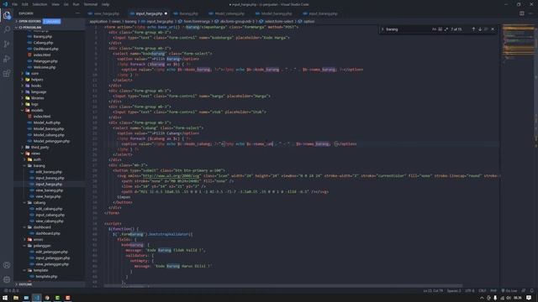Open the Windows Start button
538x302 pixels.
pos(5,298)
